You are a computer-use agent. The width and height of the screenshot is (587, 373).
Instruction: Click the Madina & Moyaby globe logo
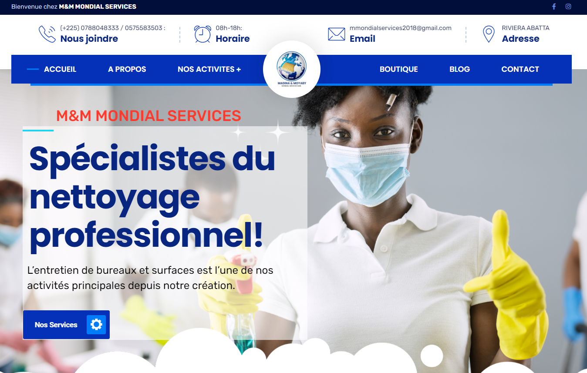292,69
